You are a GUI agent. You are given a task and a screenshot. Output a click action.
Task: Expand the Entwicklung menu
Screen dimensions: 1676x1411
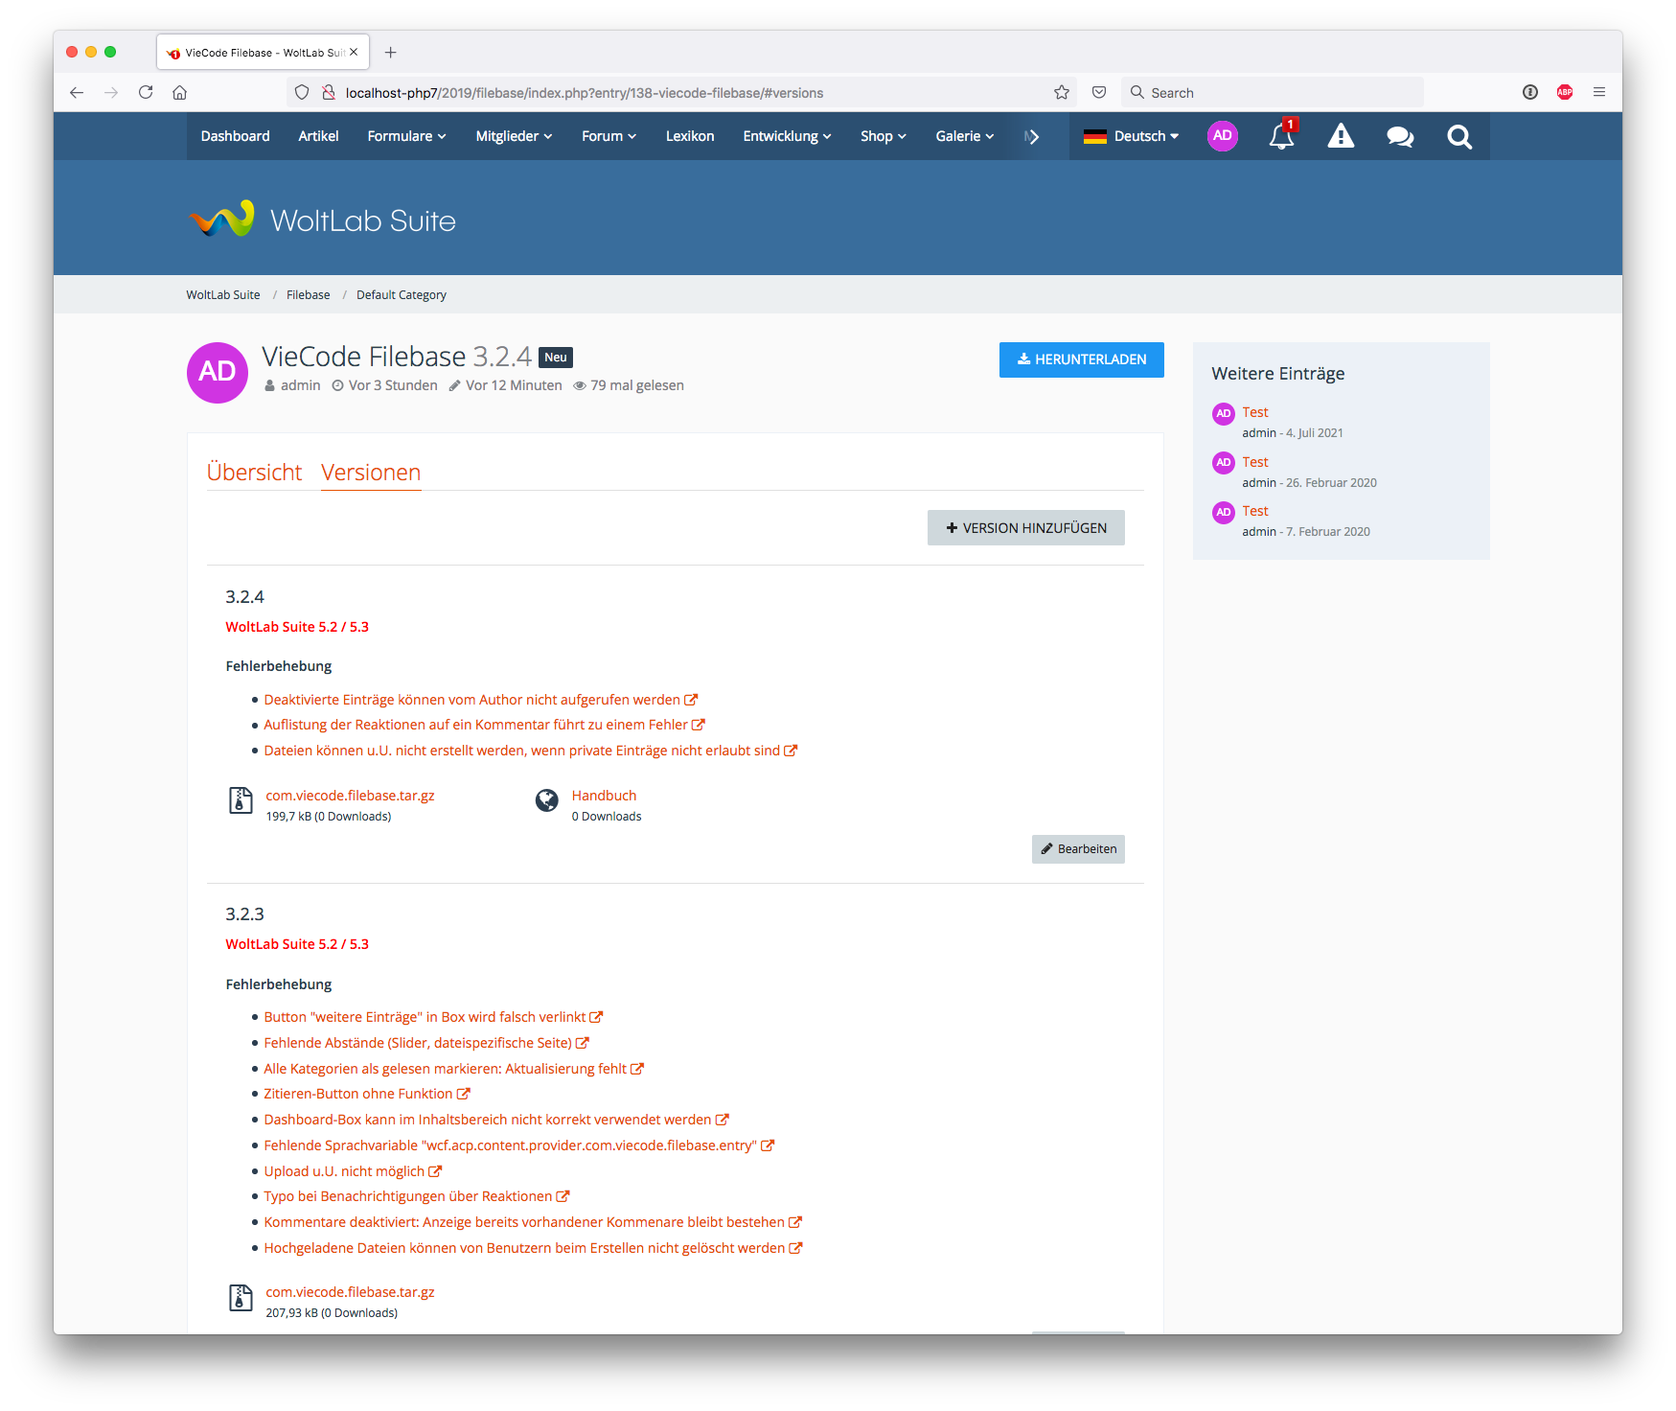787,136
